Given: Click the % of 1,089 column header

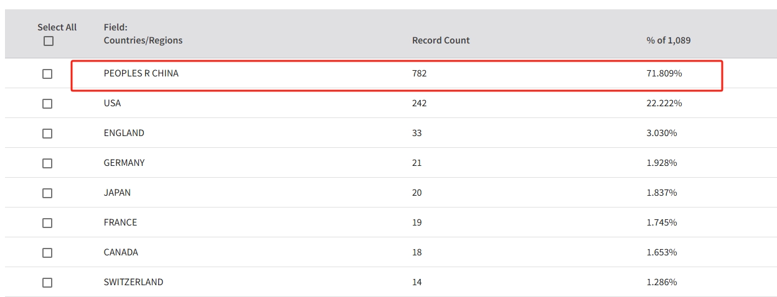Looking at the screenshot, I should tap(668, 40).
